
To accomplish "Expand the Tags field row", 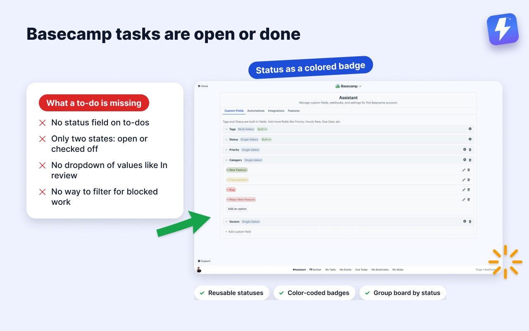I will click(226, 129).
